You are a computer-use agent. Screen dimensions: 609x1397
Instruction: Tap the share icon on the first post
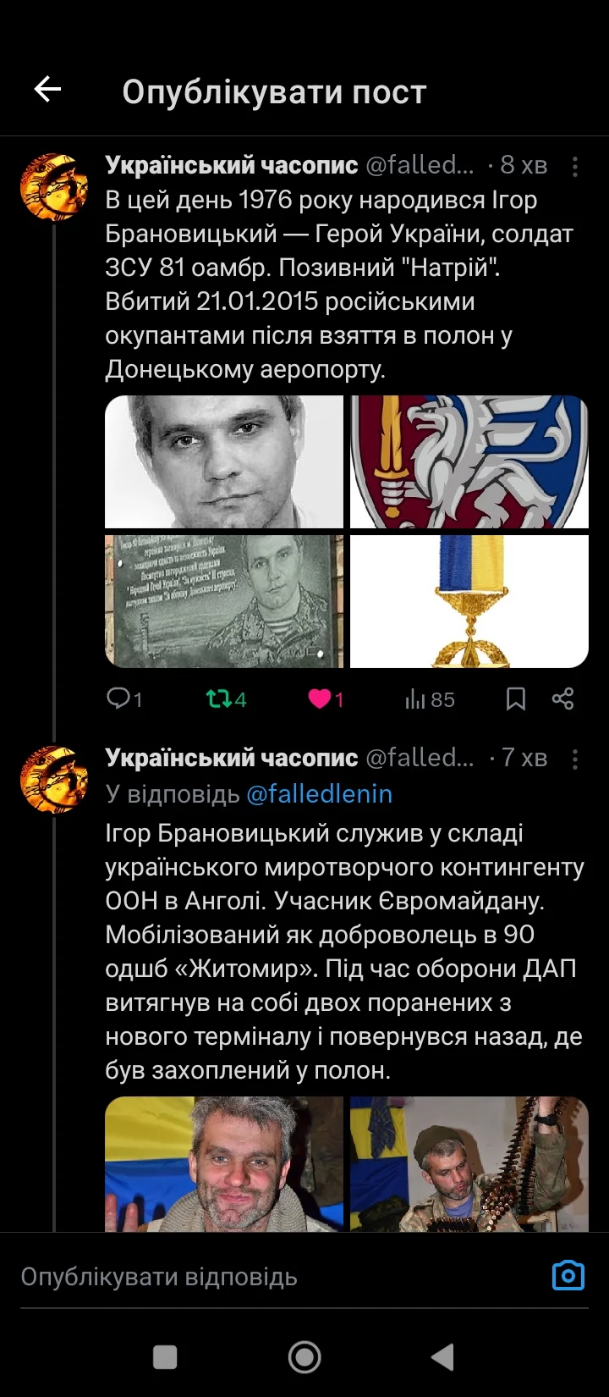point(562,698)
